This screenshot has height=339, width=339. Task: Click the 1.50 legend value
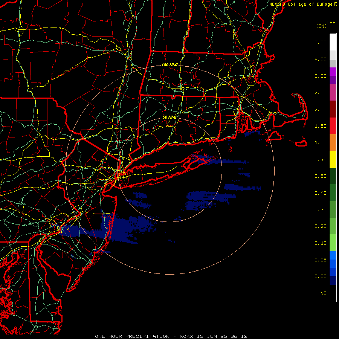point(321,126)
